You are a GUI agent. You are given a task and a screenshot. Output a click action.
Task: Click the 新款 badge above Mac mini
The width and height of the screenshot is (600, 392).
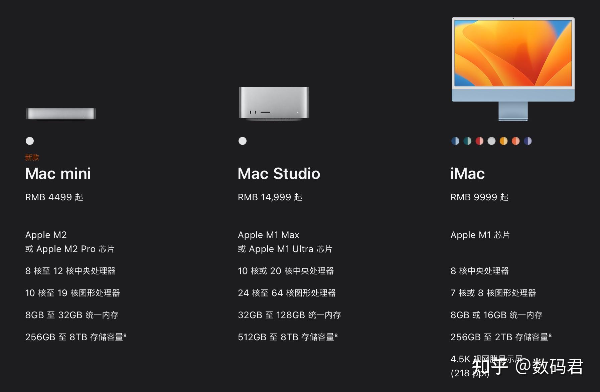[31, 157]
